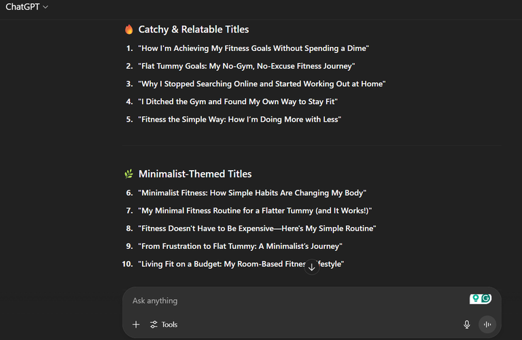Start dictation with the microphone icon

(467, 324)
